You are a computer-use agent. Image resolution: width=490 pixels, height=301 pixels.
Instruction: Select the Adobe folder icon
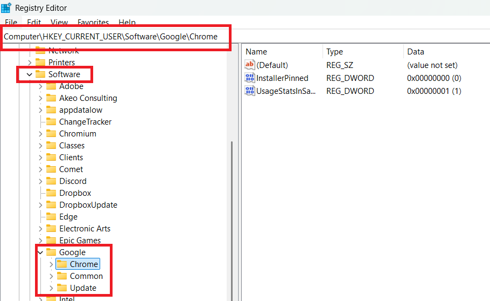coord(51,86)
